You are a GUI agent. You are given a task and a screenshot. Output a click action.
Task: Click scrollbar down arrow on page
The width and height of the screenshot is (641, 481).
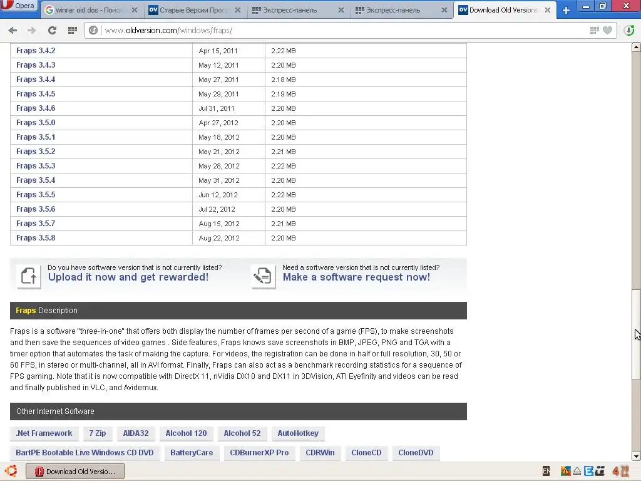pos(636,457)
